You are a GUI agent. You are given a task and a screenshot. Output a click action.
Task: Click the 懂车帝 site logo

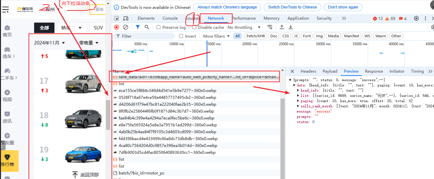coord(25,9)
